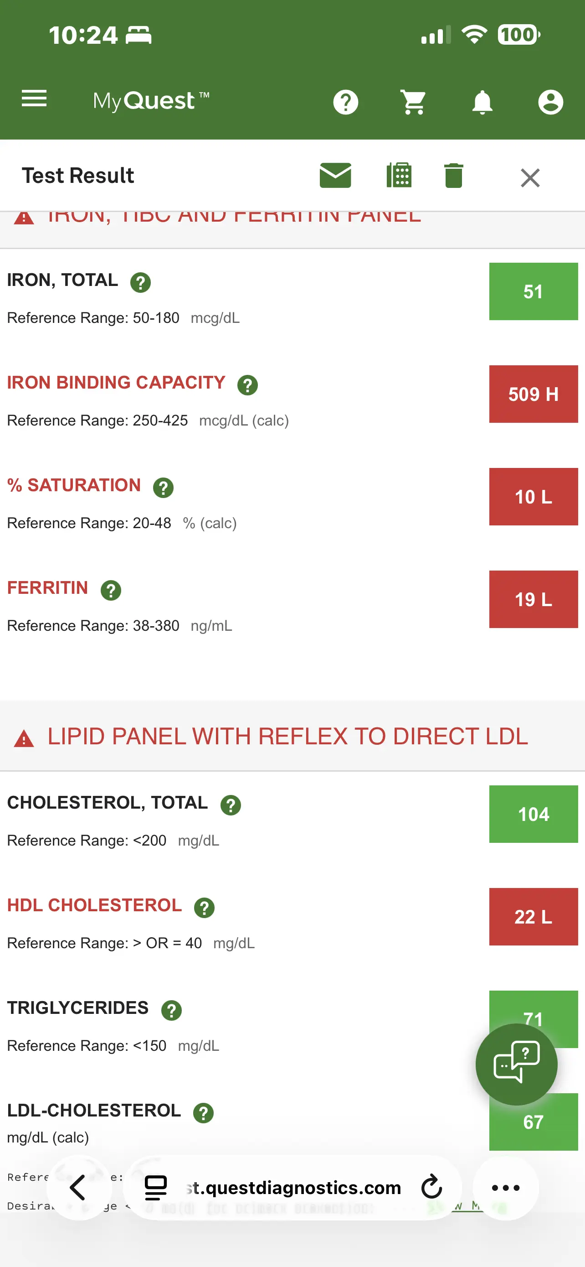
Task: Tap the questdiagnostics.com address field
Action: click(x=294, y=1188)
